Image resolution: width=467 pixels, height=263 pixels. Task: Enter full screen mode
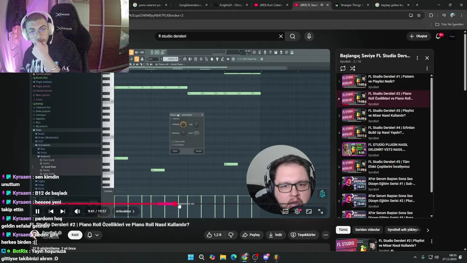(x=321, y=211)
